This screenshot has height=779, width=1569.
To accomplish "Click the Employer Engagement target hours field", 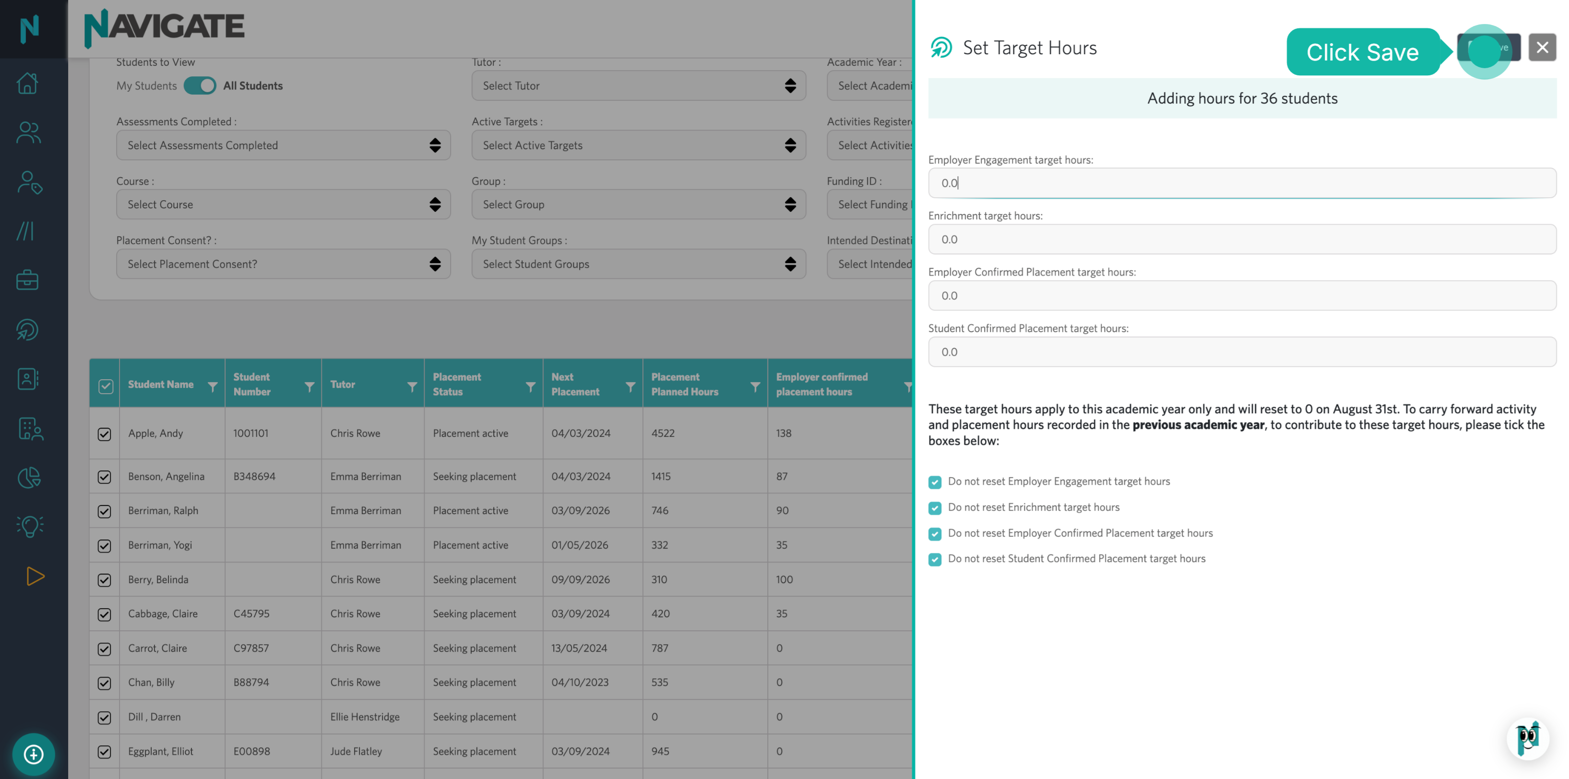I will (1242, 183).
